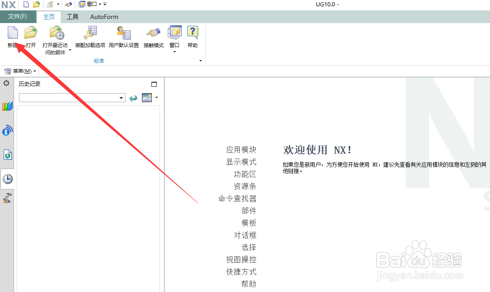The image size is (490, 292).
Task: Open the 选择 welcome link
Action: (249, 247)
